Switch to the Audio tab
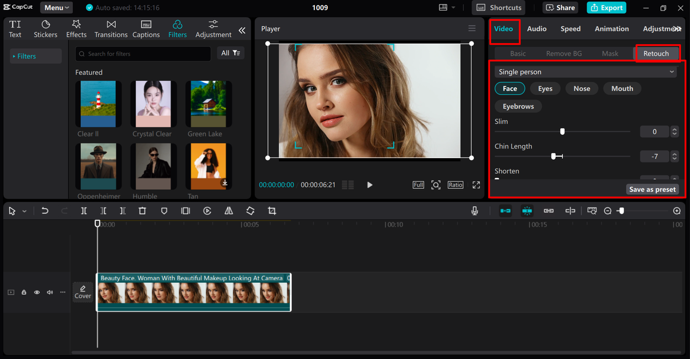The width and height of the screenshot is (690, 359). click(537, 29)
